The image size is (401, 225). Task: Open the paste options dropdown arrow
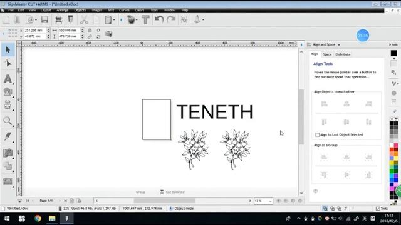coord(114,20)
